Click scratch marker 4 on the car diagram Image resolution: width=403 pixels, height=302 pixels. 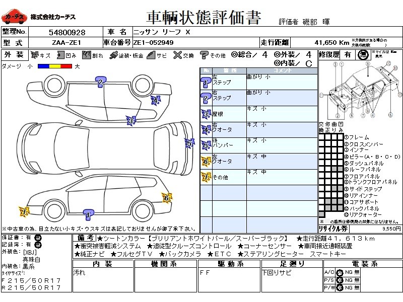point(156,100)
